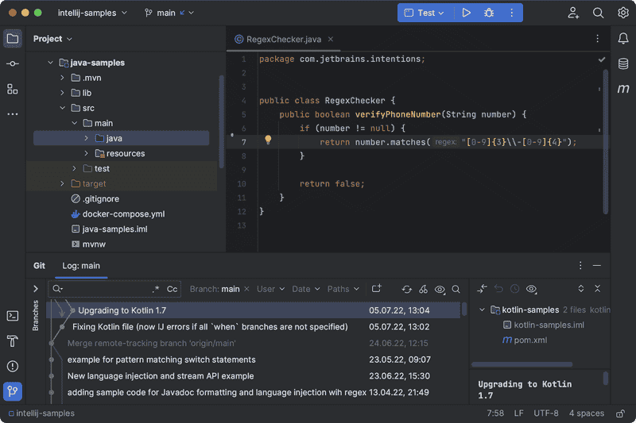Close the RegexChecker.java tab
Screen dimensions: 636x423
[331, 39]
